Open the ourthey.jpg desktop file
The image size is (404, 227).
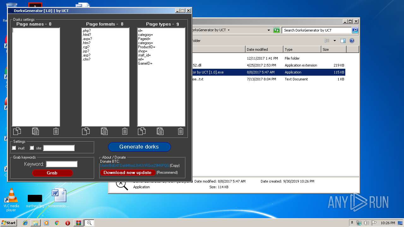pos(35,200)
